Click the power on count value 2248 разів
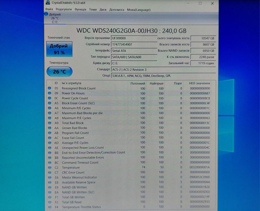This screenshot has height=211, width=260. [x=203, y=57]
